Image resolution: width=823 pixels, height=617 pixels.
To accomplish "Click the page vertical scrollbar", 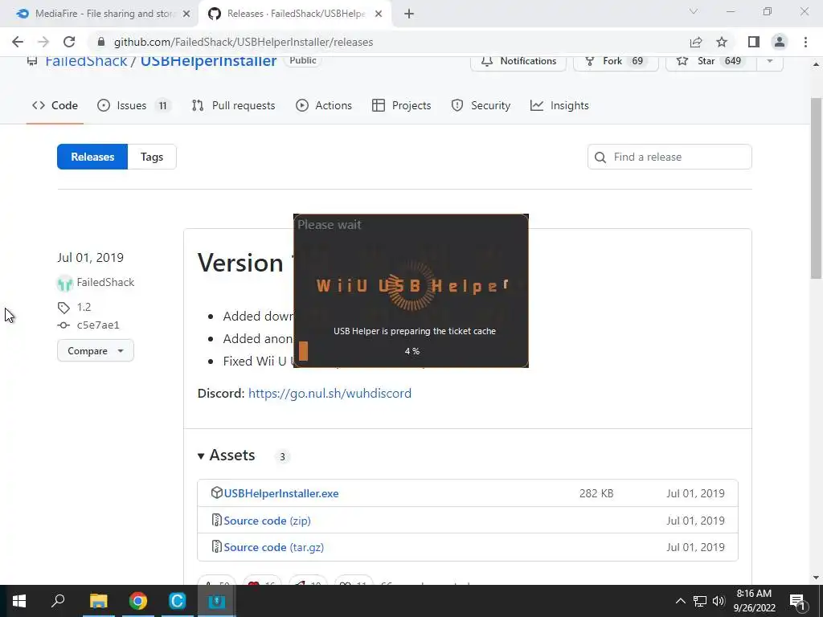I will pos(816,188).
